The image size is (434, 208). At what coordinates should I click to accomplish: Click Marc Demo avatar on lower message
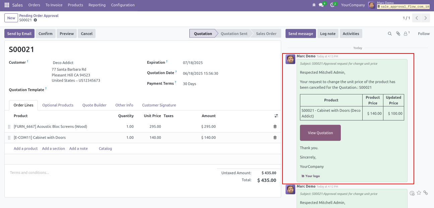tap(290, 189)
